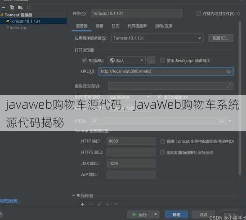Switch to the 启动/连接 tab
Image resolution: width=246 pixels, height=220 pixels.
(164, 26)
